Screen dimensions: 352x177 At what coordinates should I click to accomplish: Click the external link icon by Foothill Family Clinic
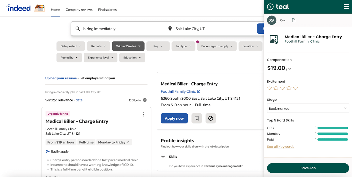tap(199, 91)
